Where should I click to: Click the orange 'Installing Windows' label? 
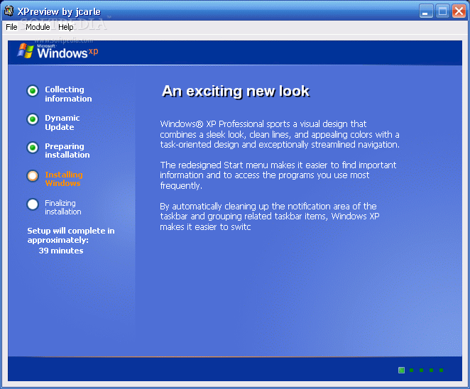click(64, 179)
